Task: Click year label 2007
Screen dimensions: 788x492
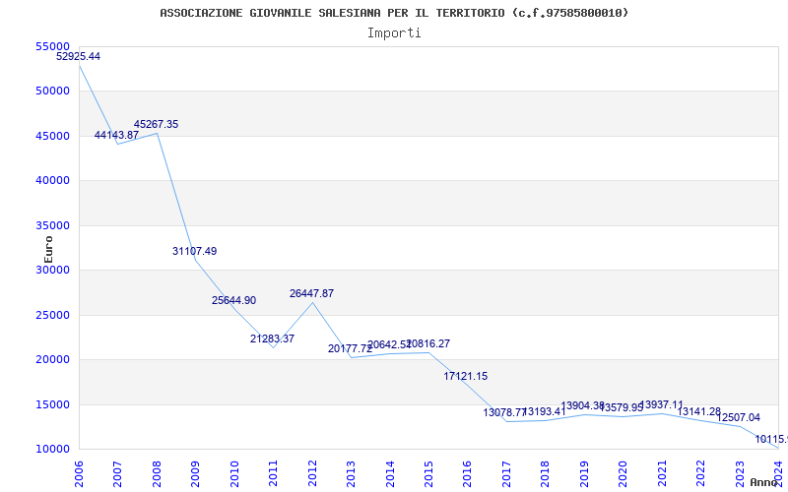Action: click(x=117, y=473)
